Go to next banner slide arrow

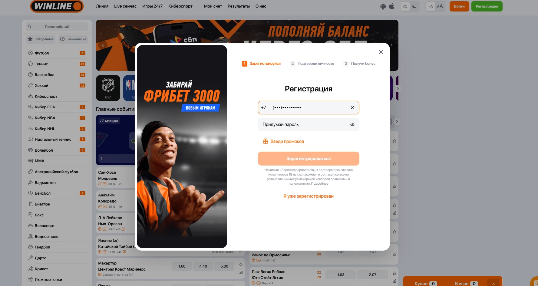pyautogui.click(x=391, y=45)
